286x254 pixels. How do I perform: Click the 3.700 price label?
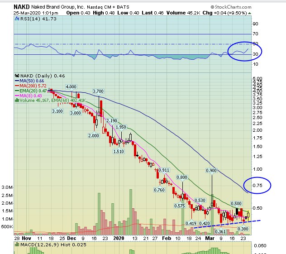[x=98, y=91]
